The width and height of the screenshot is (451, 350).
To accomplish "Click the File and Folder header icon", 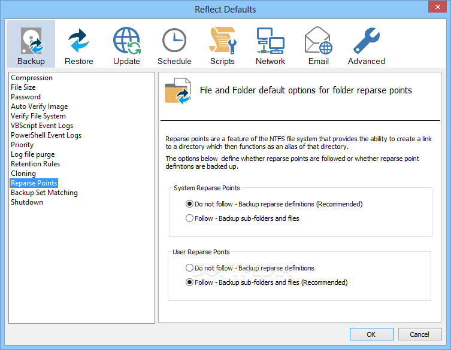I will click(178, 91).
